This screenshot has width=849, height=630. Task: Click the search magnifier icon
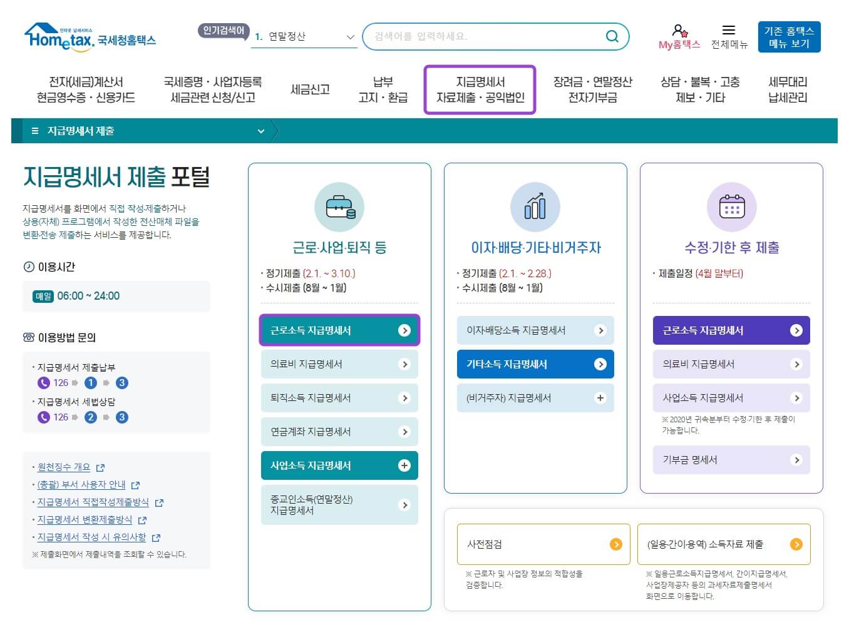(612, 36)
